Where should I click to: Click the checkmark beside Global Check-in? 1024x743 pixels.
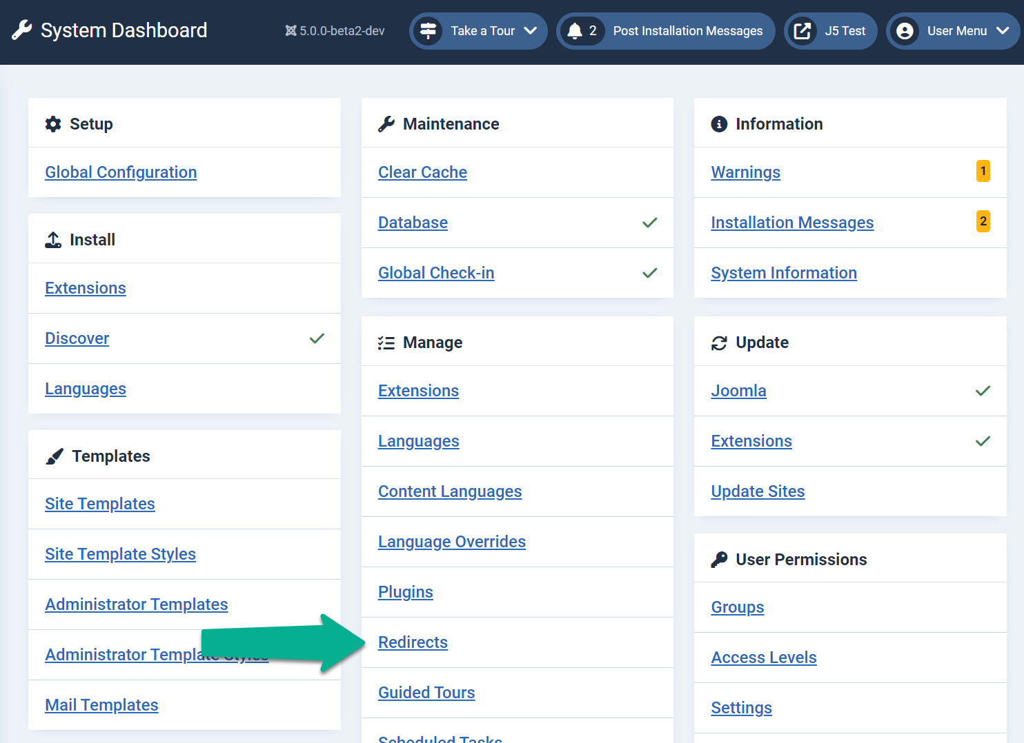pos(650,273)
